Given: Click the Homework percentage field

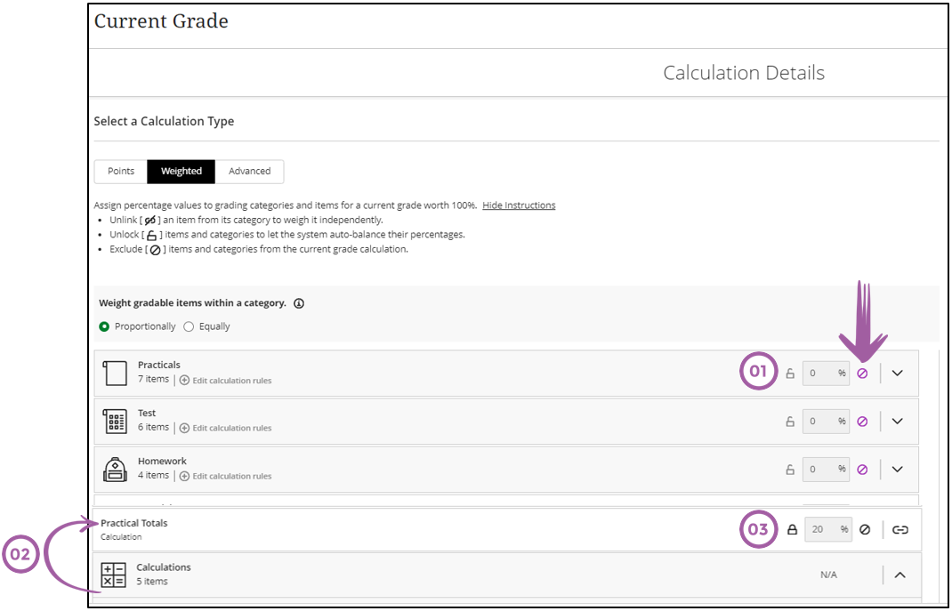Looking at the screenshot, I should (826, 469).
